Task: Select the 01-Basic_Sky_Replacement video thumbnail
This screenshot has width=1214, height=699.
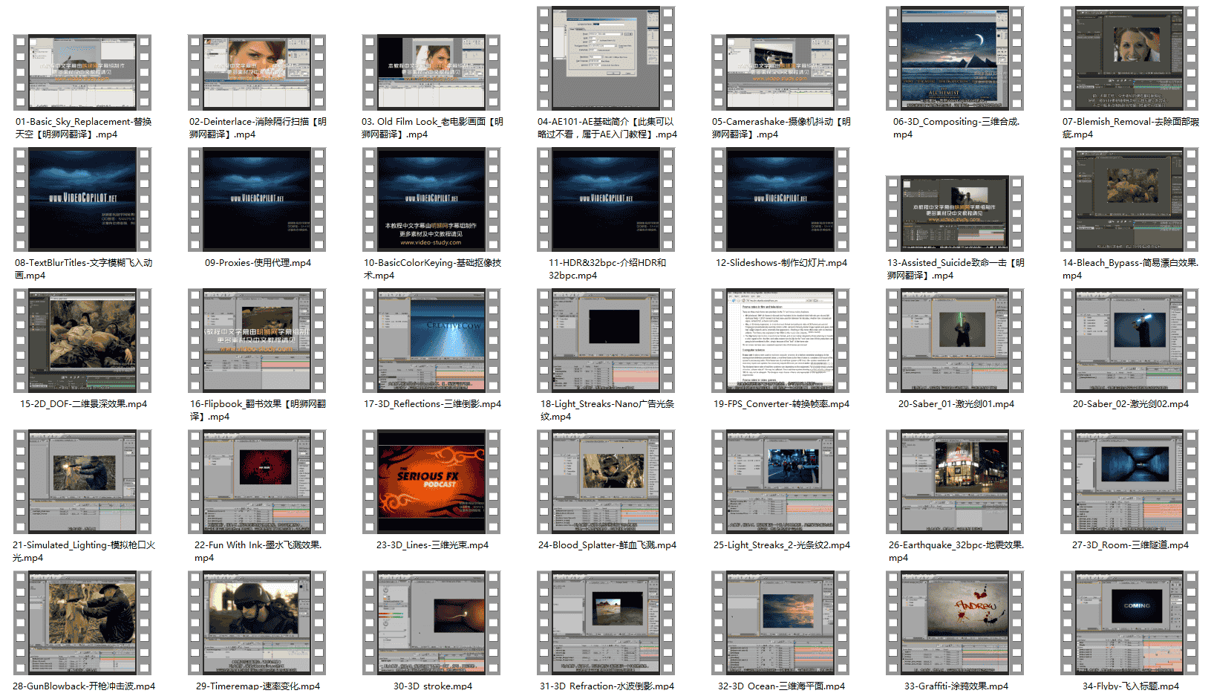Action: click(82, 72)
